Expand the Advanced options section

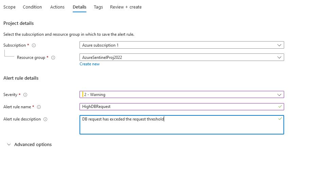29,144
